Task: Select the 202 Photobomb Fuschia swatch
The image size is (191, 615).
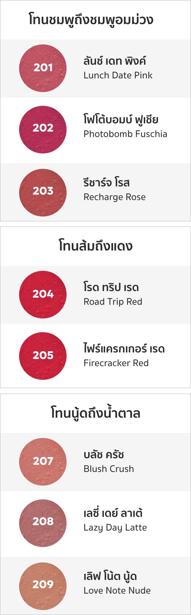Action: tap(43, 130)
